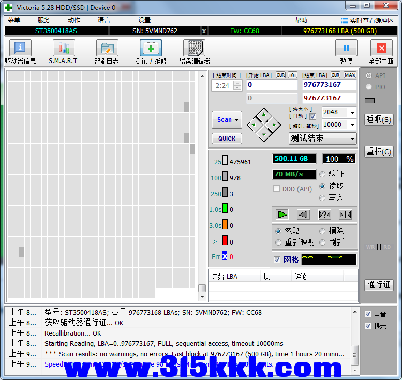Toggle the Hints (提示) checkbox
This screenshot has width=402, height=380.
pos(368,326)
